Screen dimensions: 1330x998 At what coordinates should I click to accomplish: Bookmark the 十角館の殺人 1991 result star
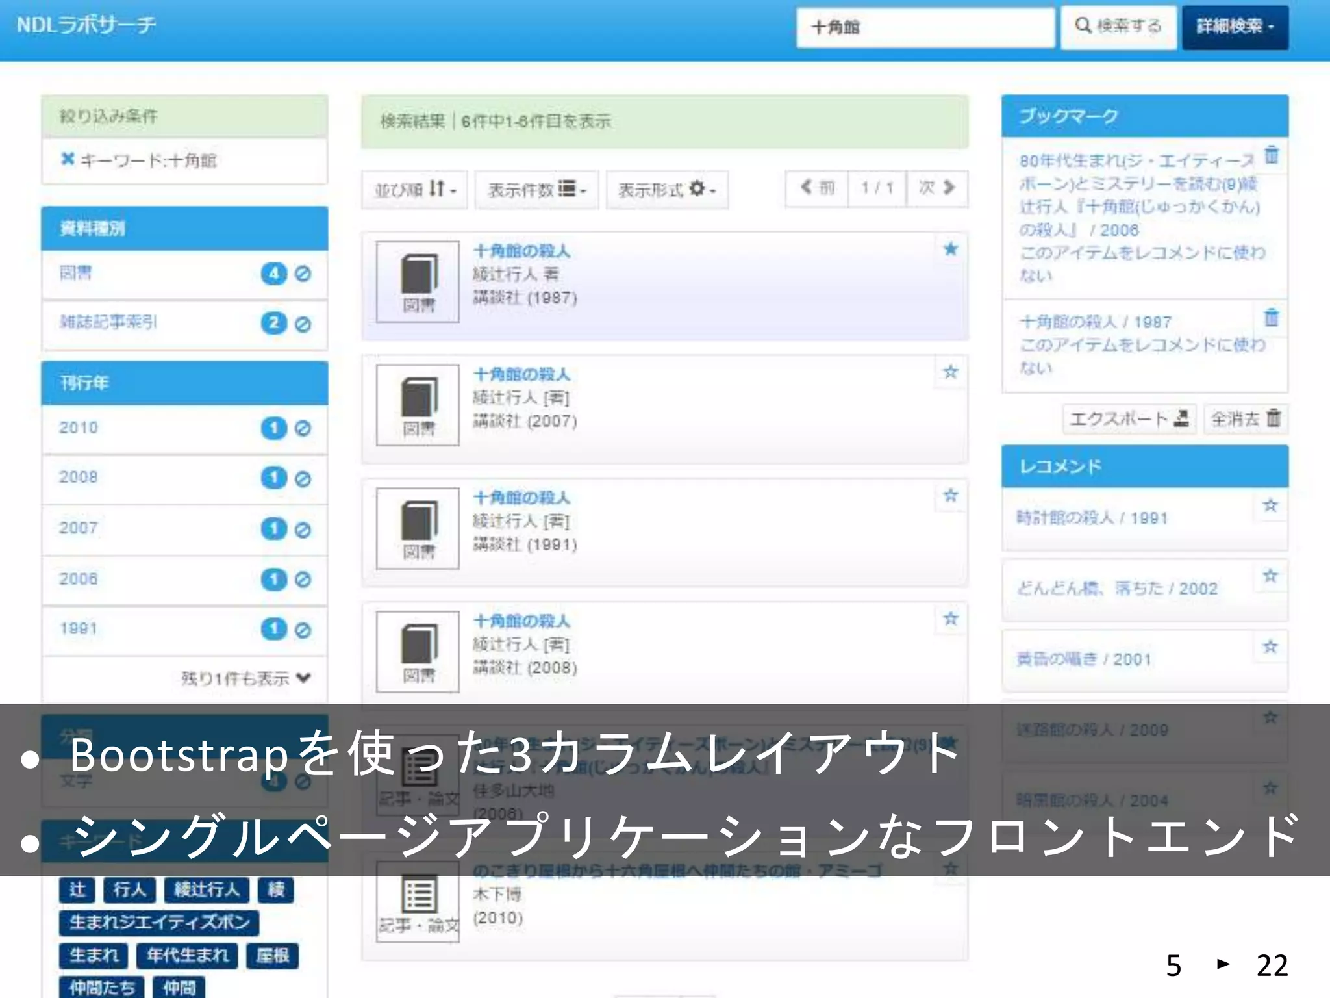pyautogui.click(x=951, y=496)
